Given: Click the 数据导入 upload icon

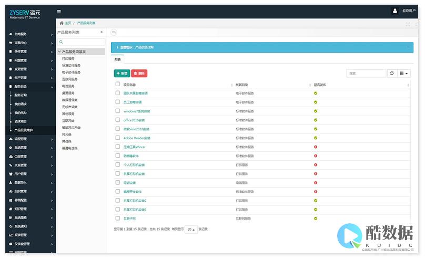Looking at the screenshot, I should coord(11,183).
